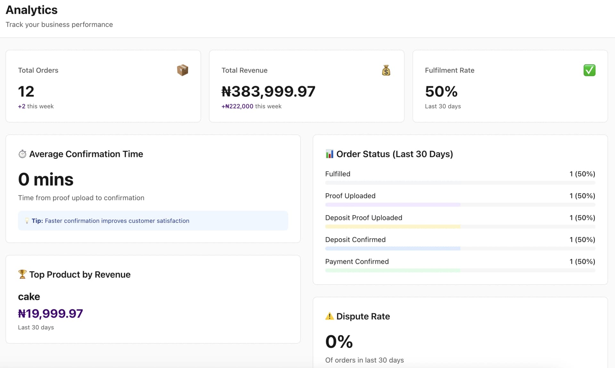Select the trophy icon beside Top Product by Revenue
Image resolution: width=615 pixels, height=368 pixels.
(x=22, y=274)
